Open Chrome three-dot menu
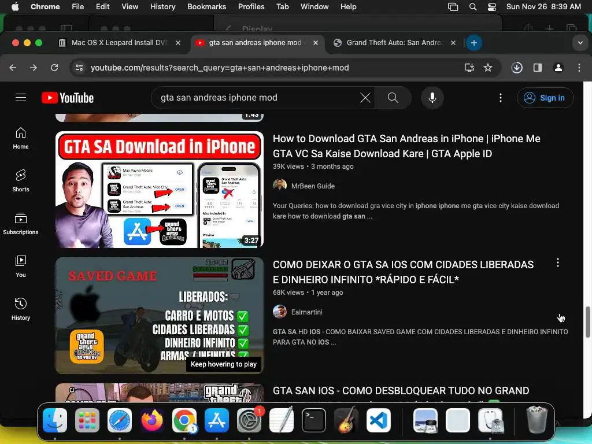 [x=579, y=68]
